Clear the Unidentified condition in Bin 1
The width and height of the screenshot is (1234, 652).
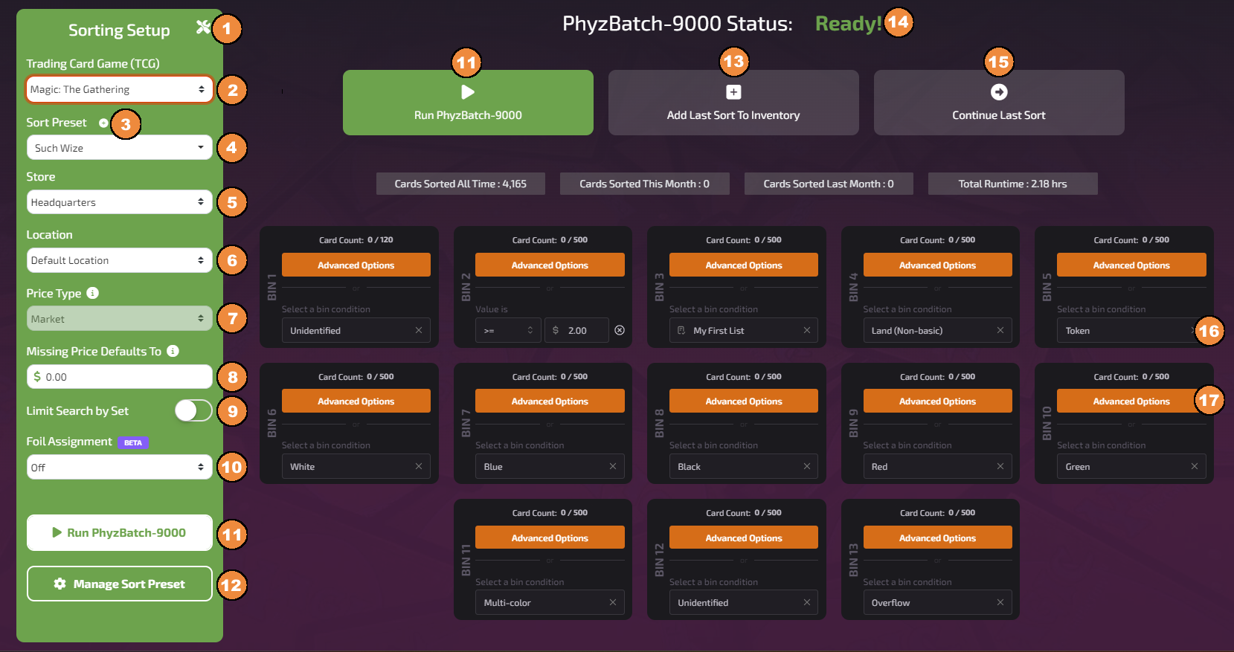419,330
